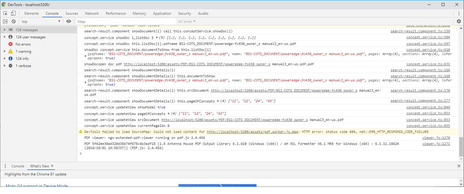Viewport: 464px width, 194px height.
Task: Select the blue info icon
Action: point(10,59)
